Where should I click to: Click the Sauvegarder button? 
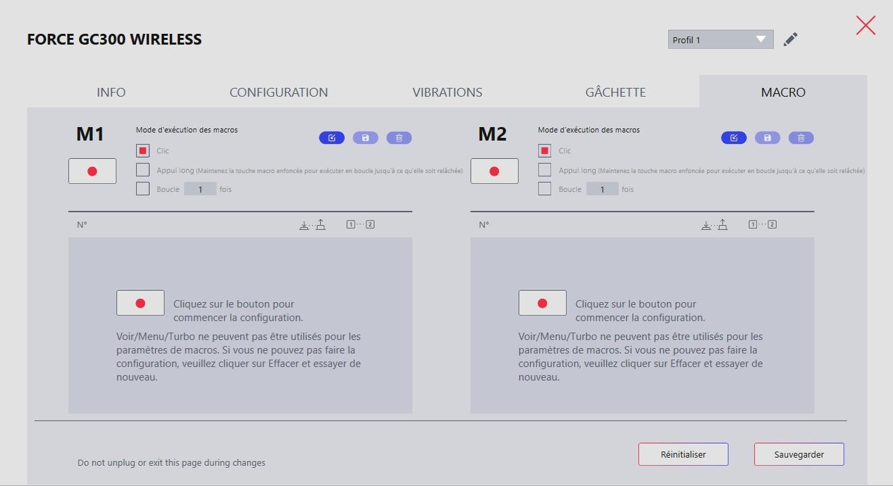(x=799, y=455)
